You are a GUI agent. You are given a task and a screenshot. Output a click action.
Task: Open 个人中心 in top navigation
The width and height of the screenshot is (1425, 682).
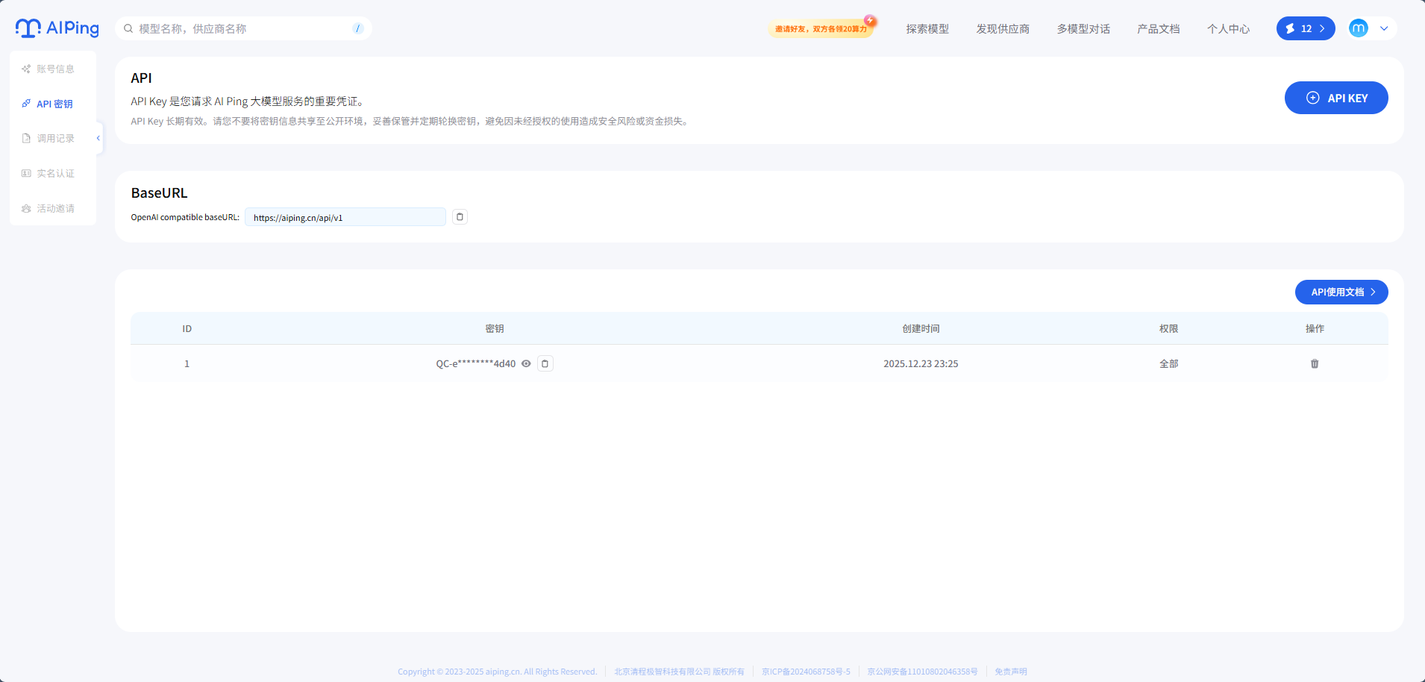pos(1229,28)
